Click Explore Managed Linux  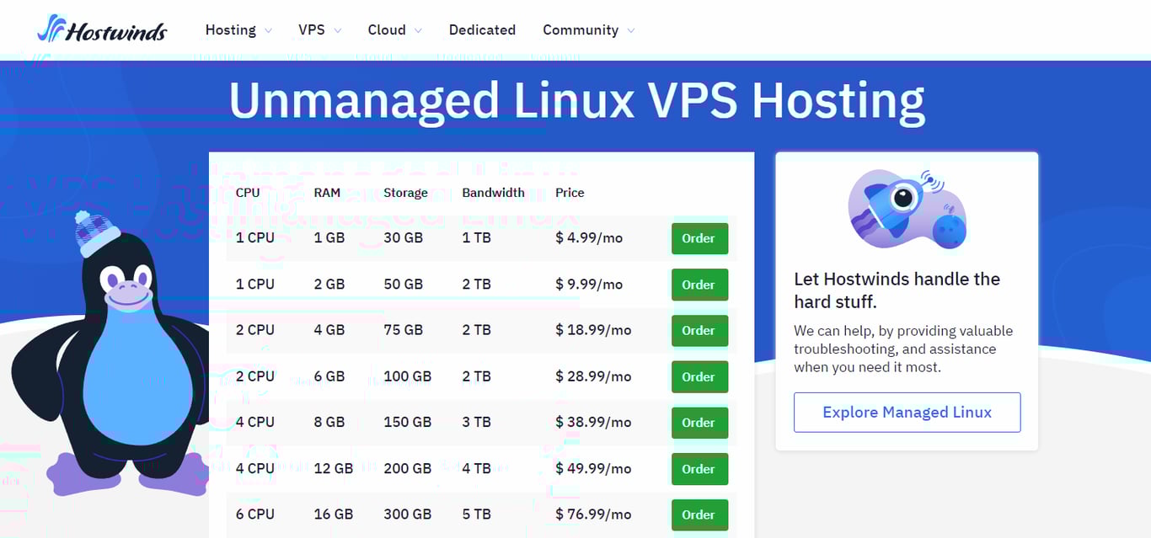click(x=907, y=412)
